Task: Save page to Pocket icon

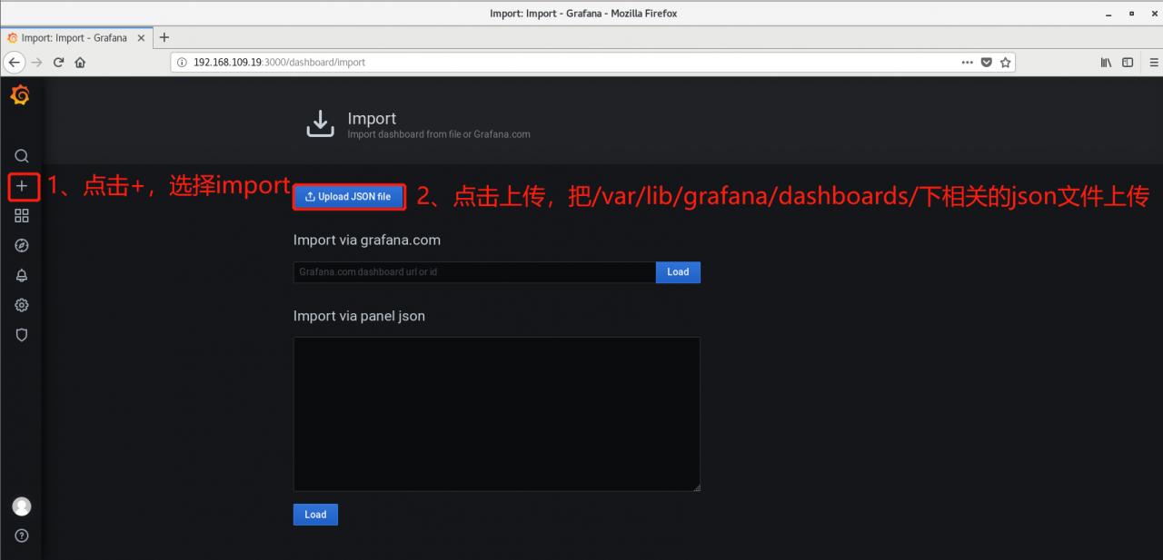Action: click(x=987, y=63)
